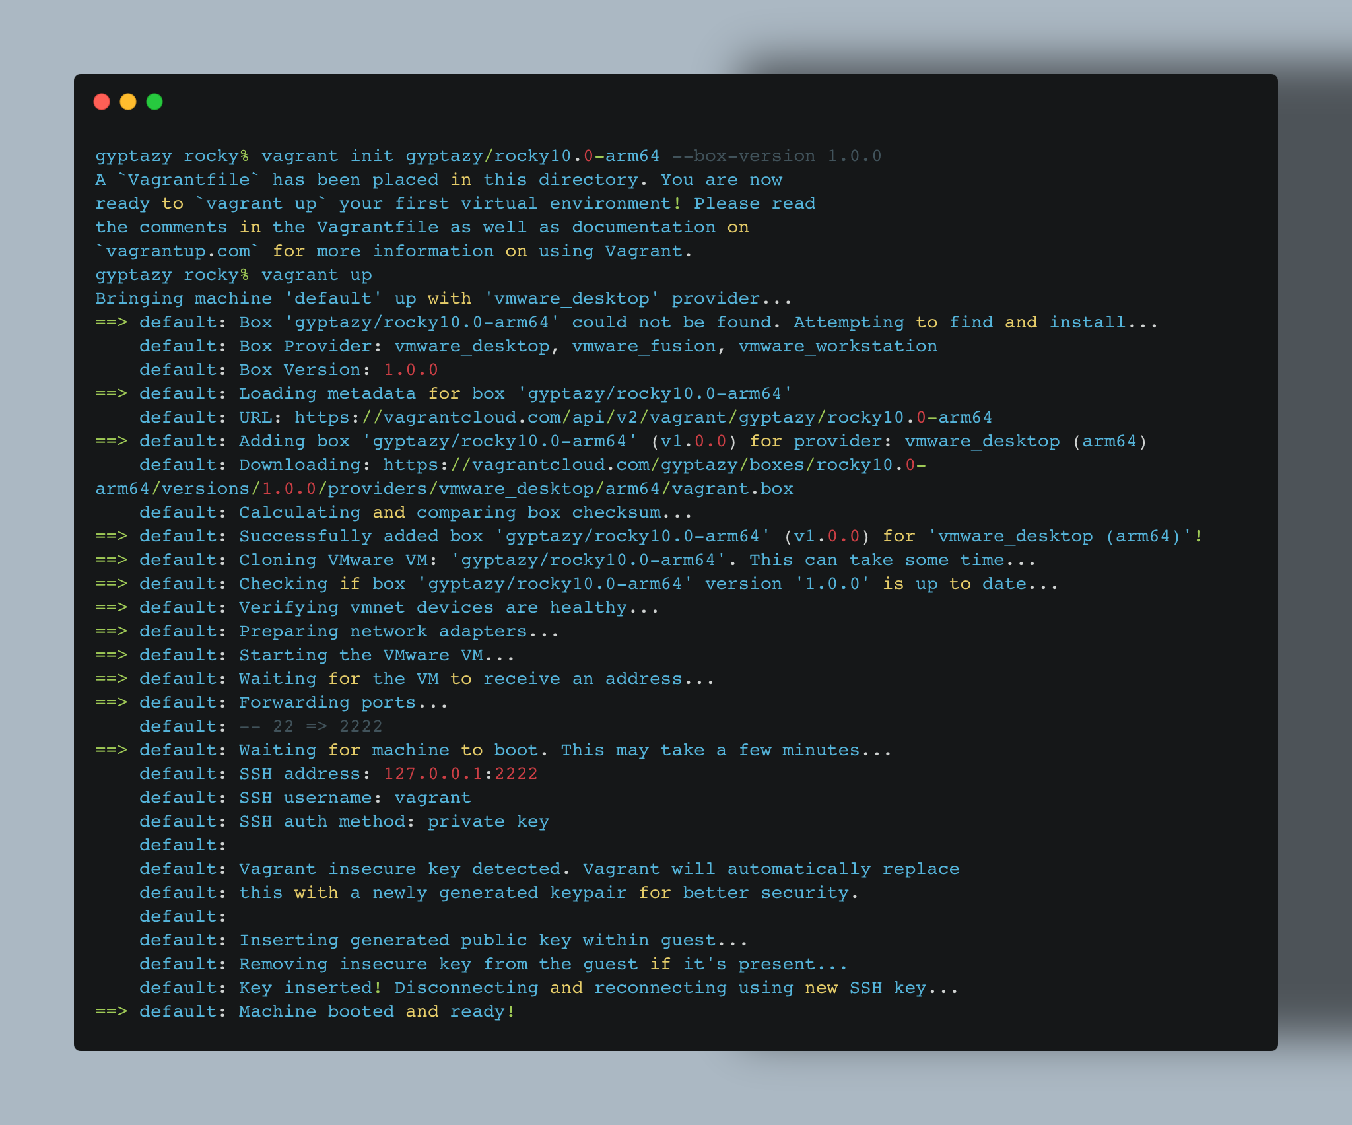
Task: Click 'could not be found' line
Action: pyautogui.click(x=626, y=323)
